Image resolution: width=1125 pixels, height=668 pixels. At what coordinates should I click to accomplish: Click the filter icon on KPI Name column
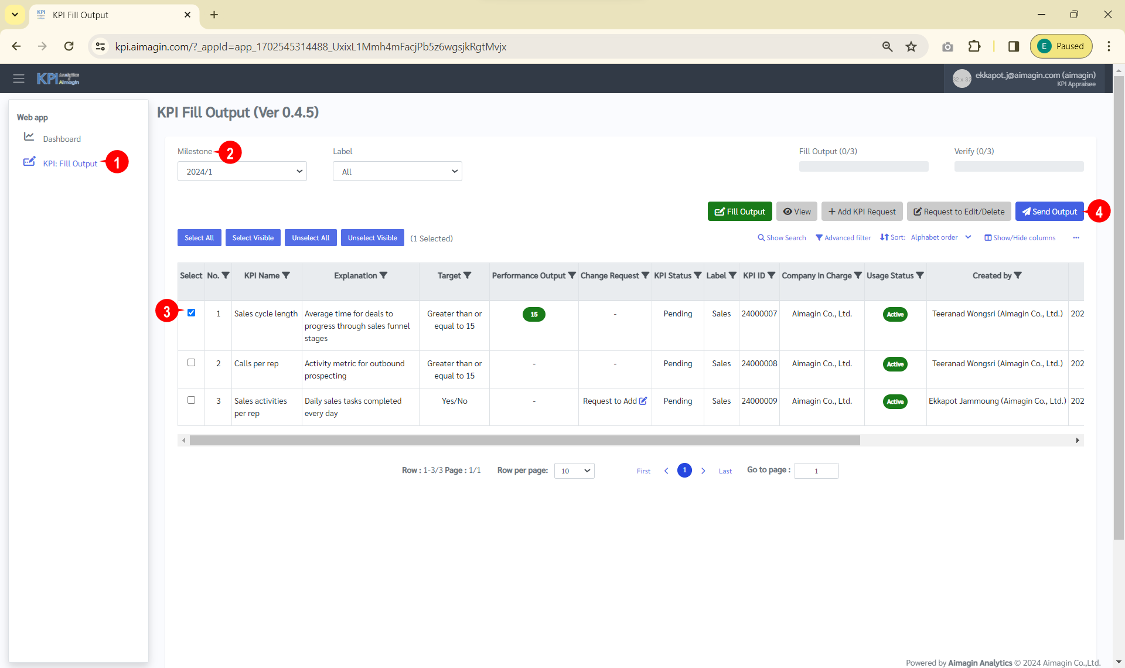pos(286,275)
